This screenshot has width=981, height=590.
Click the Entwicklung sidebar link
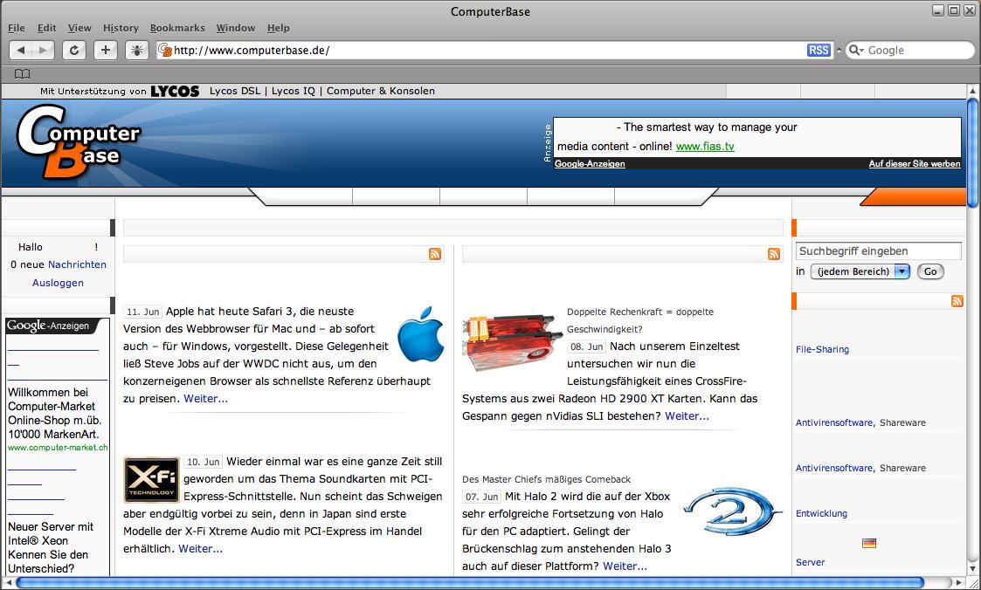click(x=821, y=513)
